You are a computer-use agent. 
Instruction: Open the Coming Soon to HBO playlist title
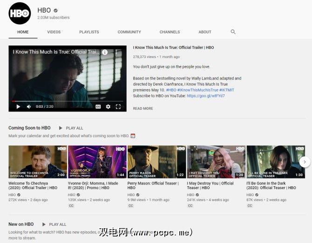29,128
